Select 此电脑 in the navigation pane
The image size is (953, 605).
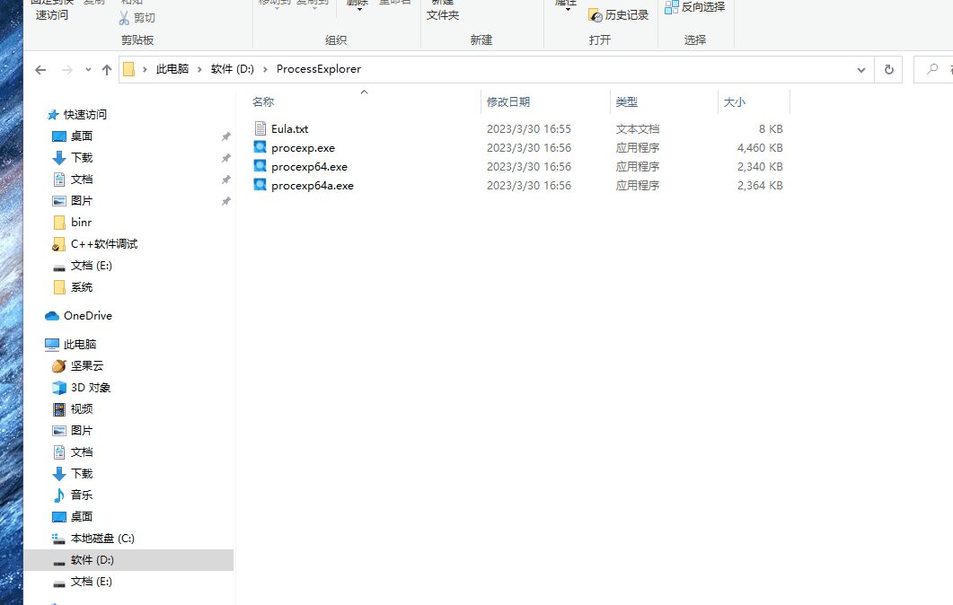(x=80, y=345)
